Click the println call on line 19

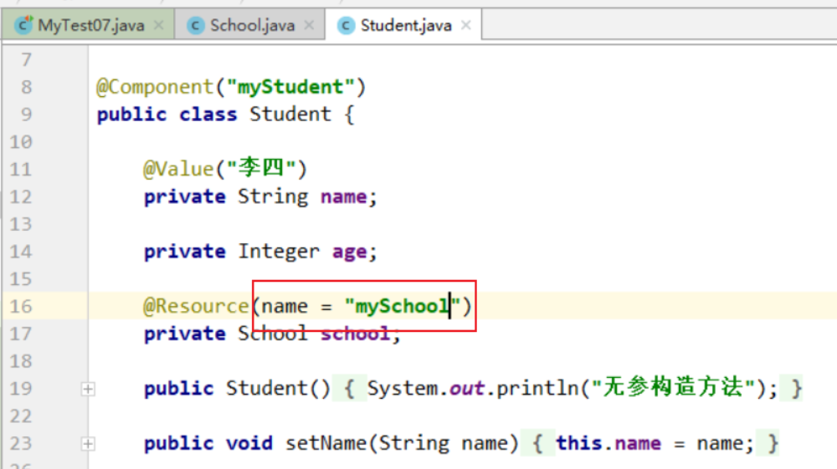point(537,389)
